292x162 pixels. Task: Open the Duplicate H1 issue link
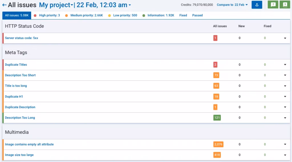(14, 97)
